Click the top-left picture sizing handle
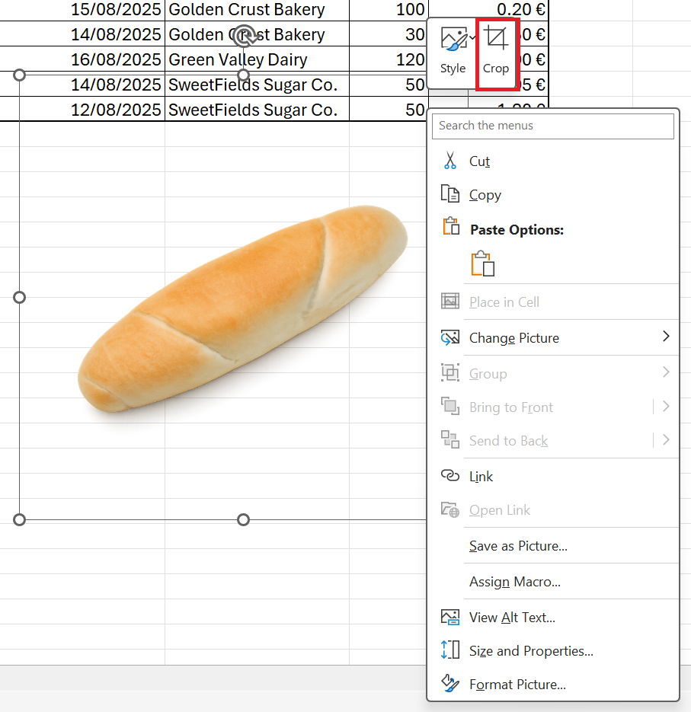 pyautogui.click(x=19, y=75)
